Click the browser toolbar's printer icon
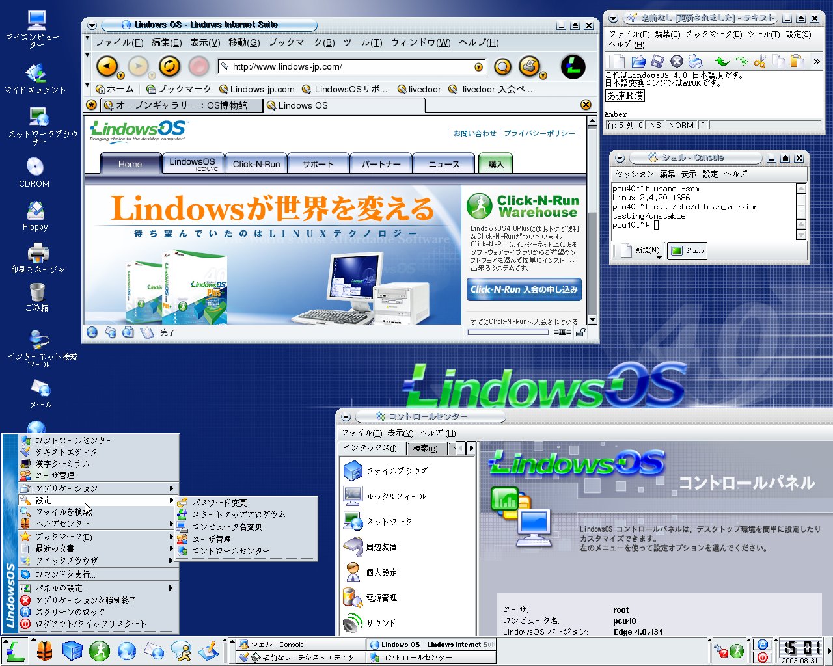 pos(528,66)
